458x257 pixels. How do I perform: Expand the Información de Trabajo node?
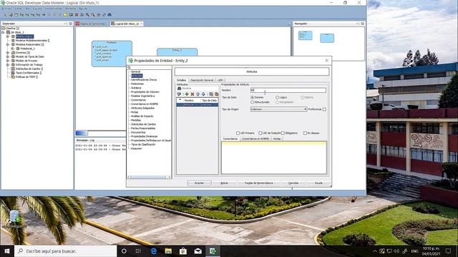[x=8, y=65]
